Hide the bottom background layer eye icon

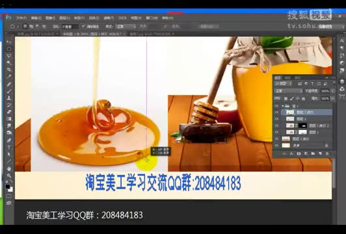click(x=276, y=146)
